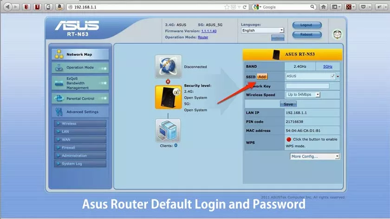
Task: Click the Reboot button
Action: coord(307,34)
